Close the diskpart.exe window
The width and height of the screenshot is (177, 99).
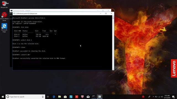tap(111, 13)
